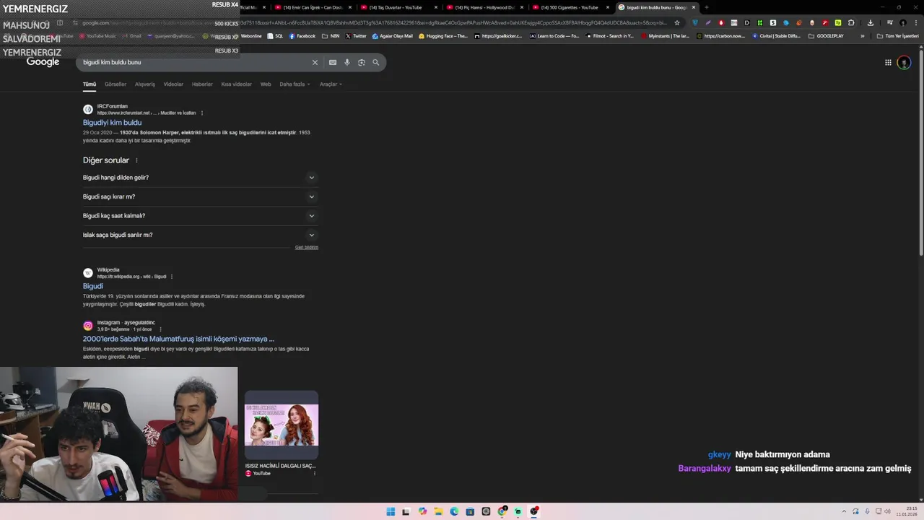The width and height of the screenshot is (924, 520).
Task: Open the Windows Start button
Action: click(391, 511)
